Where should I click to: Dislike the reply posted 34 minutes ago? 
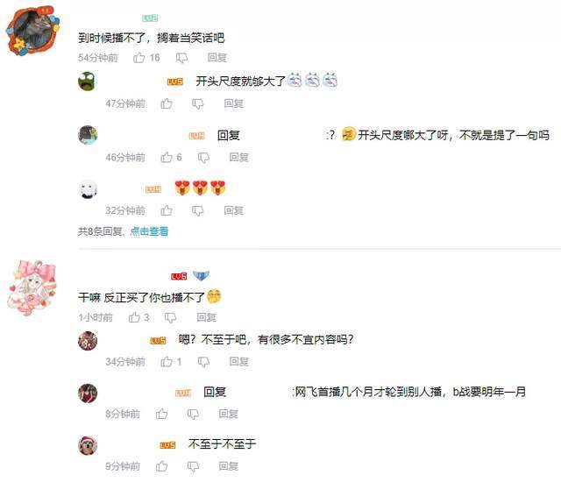pyautogui.click(x=203, y=362)
